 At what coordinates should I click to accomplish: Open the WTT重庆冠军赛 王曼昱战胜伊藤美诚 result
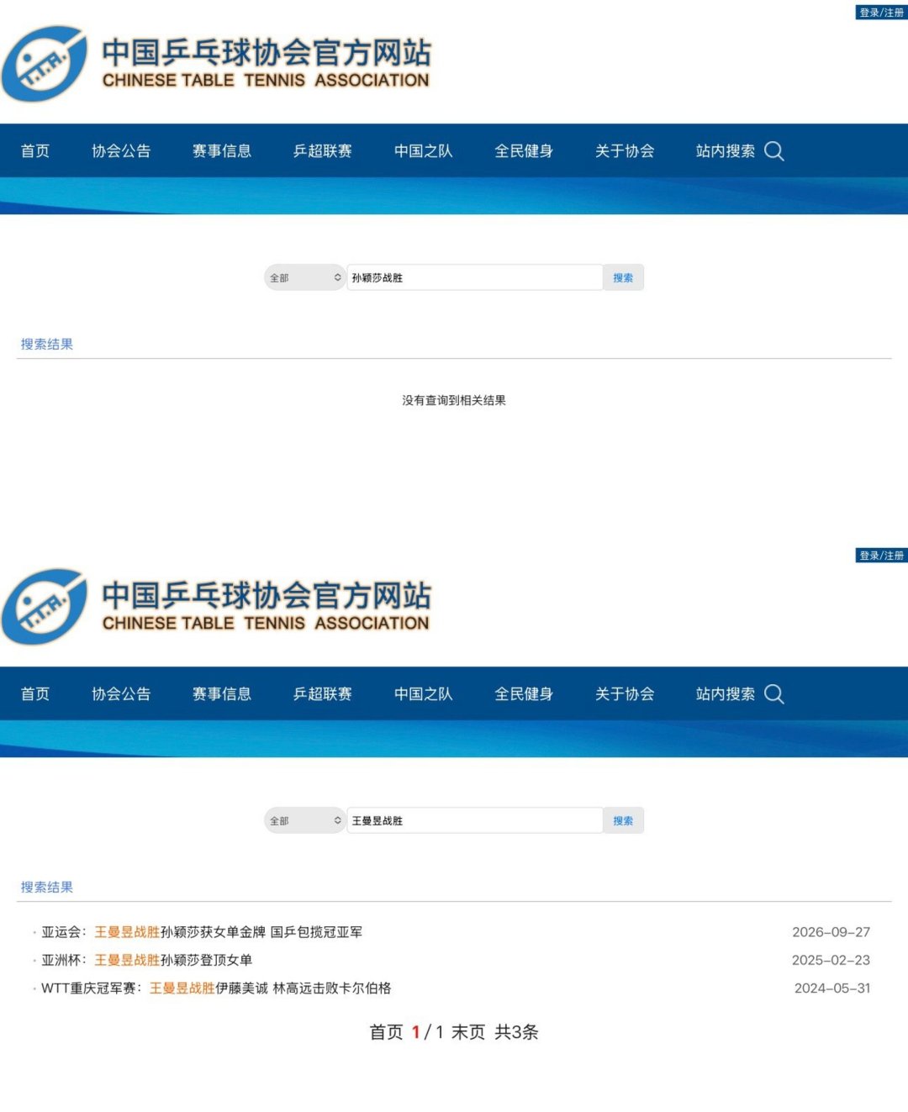click(216, 988)
